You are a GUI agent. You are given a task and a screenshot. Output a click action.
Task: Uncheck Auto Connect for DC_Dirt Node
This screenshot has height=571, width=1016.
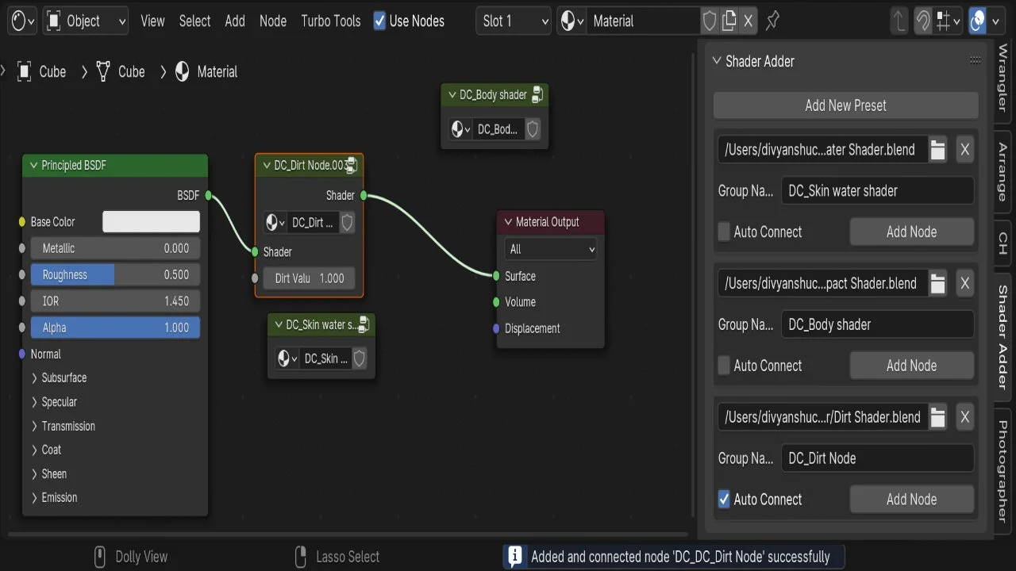pyautogui.click(x=724, y=500)
